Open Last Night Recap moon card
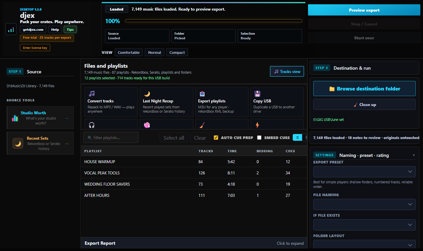This screenshot has width=423, height=251. [167, 102]
